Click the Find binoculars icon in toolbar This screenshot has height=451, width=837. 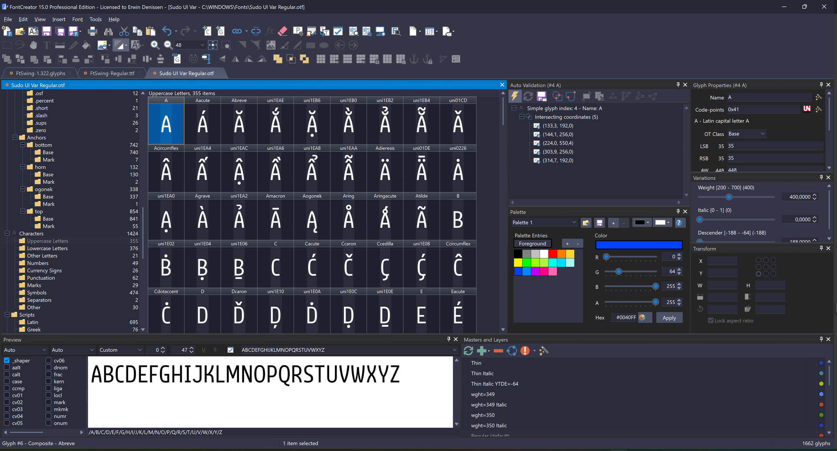108,31
